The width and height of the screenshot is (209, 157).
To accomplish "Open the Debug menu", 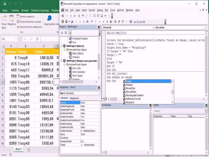I will [100, 10].
